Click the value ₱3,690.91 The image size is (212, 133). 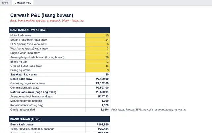click(102, 92)
